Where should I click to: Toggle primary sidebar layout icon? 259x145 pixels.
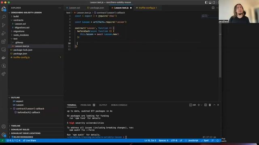click(206, 2)
